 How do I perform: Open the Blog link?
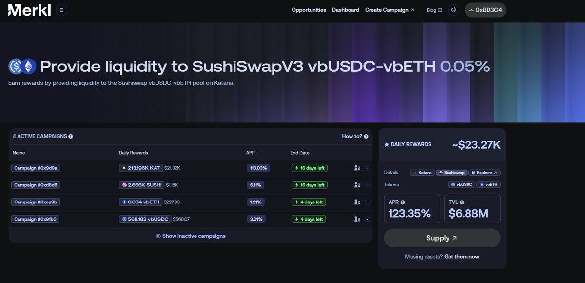[434, 10]
